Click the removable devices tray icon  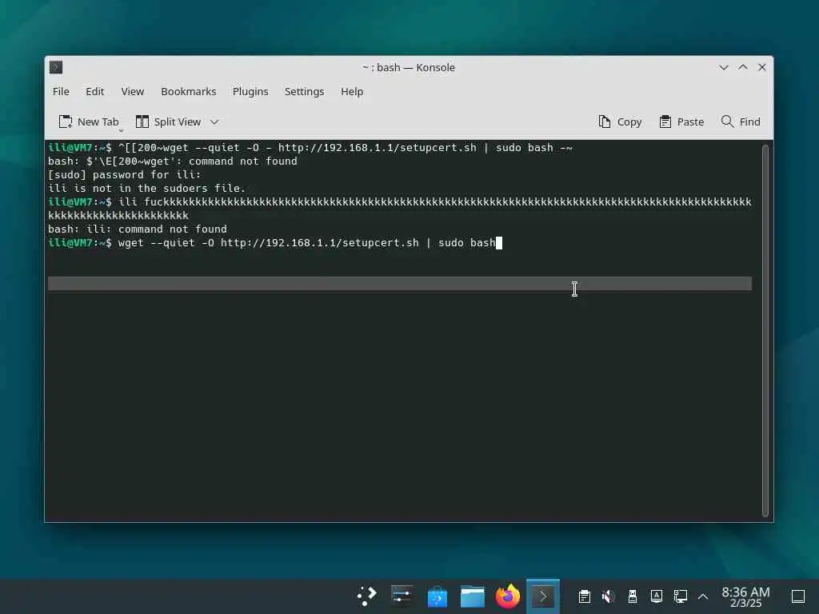pos(633,596)
